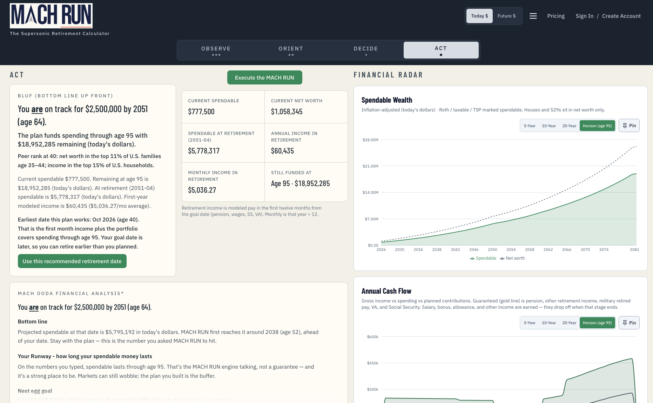The width and height of the screenshot is (653, 403).
Task: Click Current Net Worth value $1,058,345
Action: click(287, 112)
